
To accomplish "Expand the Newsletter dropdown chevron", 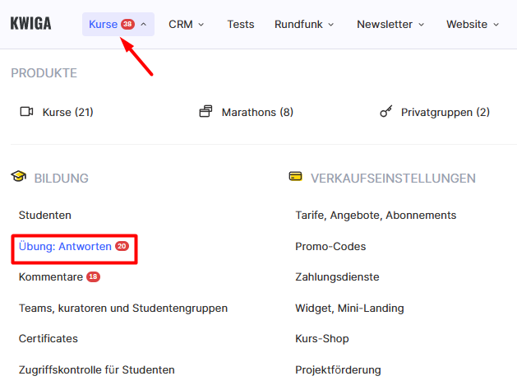I will tap(421, 25).
